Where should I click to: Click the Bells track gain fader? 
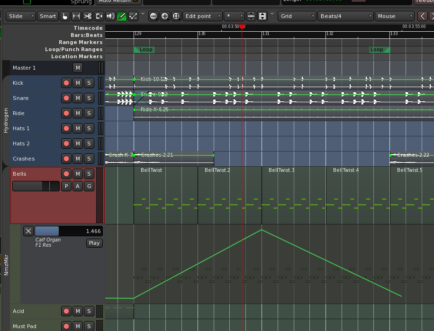[36, 187]
